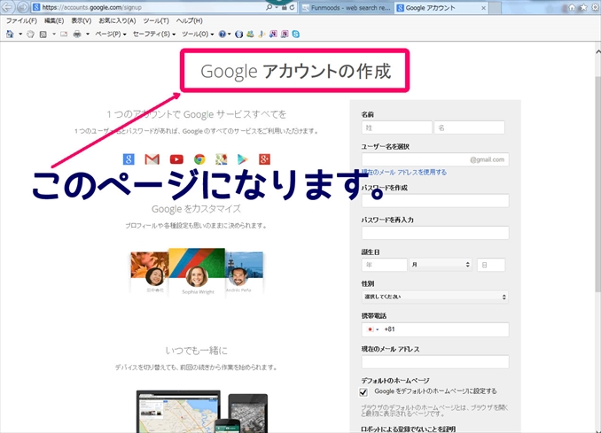Refresh the page with the reload icon
The image size is (601, 433).
(x=292, y=7)
